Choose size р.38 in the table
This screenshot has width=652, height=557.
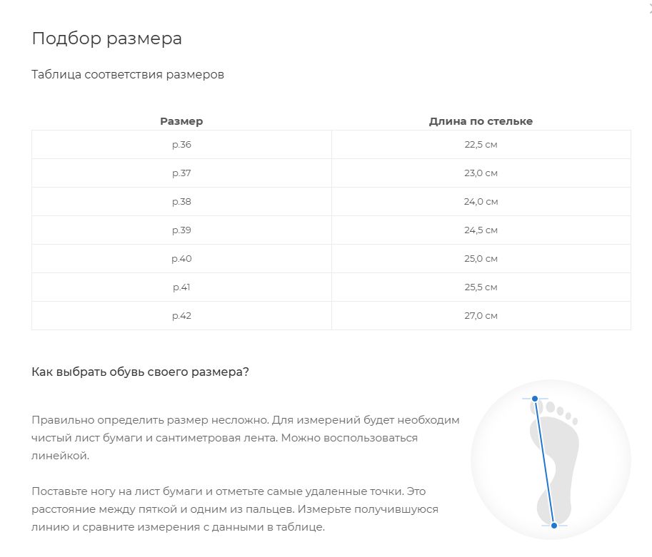(181, 202)
